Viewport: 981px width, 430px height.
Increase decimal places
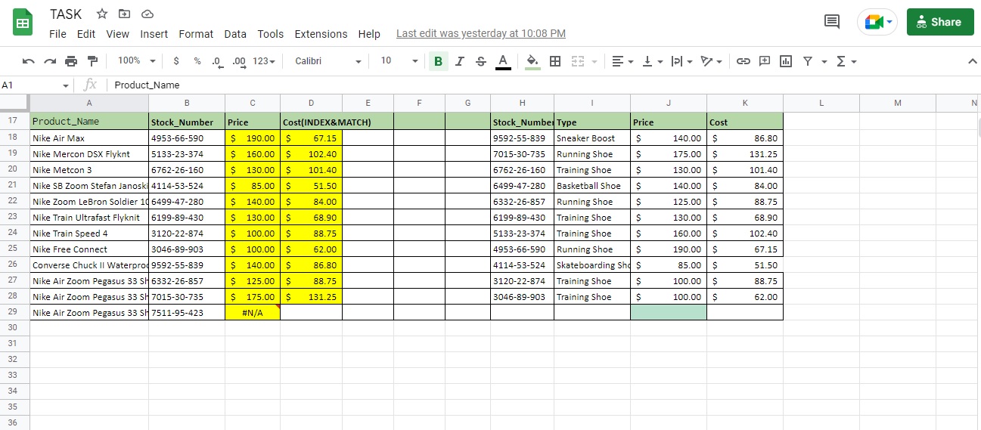point(239,61)
